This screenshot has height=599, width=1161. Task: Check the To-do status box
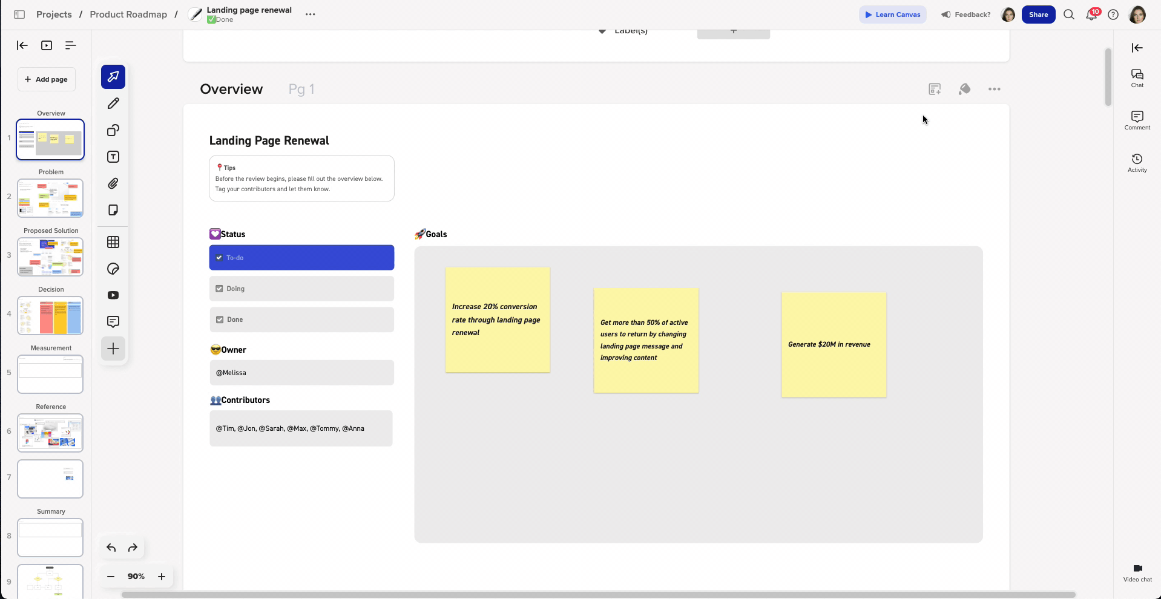[x=219, y=258]
